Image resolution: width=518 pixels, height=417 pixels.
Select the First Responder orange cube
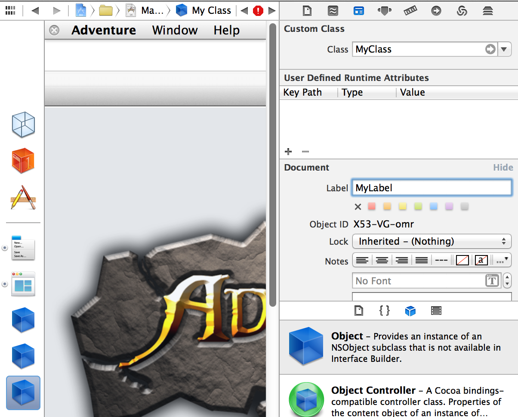click(x=23, y=161)
